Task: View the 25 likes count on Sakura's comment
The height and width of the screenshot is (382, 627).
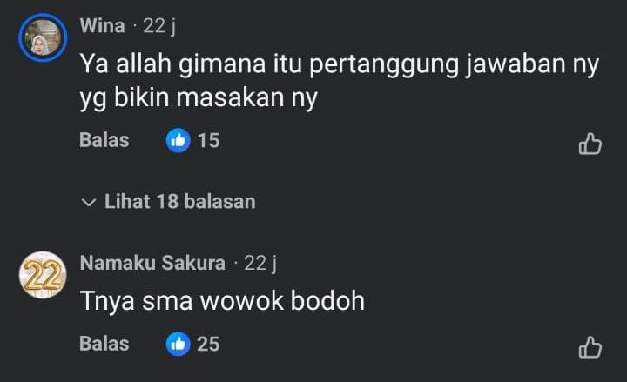Action: (x=208, y=344)
